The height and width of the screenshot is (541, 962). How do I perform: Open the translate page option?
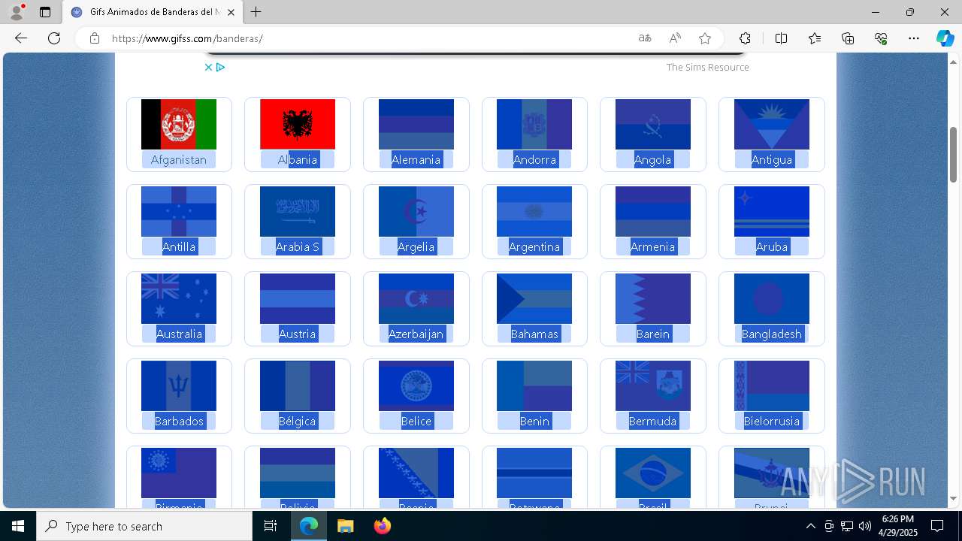(645, 38)
